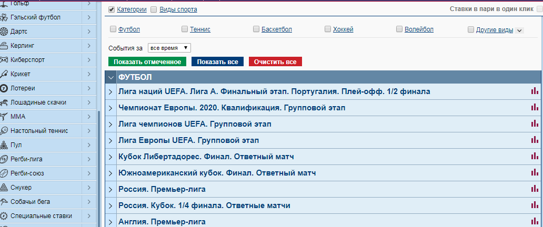Screen dimensions: 543x227
Task: Expand Лига Европы UEFA row chevron
Action: [111, 141]
